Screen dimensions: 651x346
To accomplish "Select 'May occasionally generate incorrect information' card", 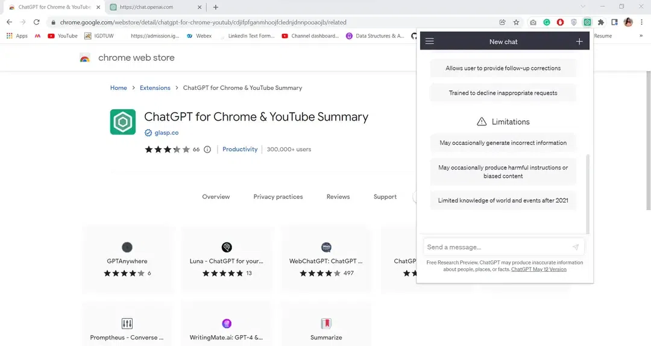I will 503,143.
